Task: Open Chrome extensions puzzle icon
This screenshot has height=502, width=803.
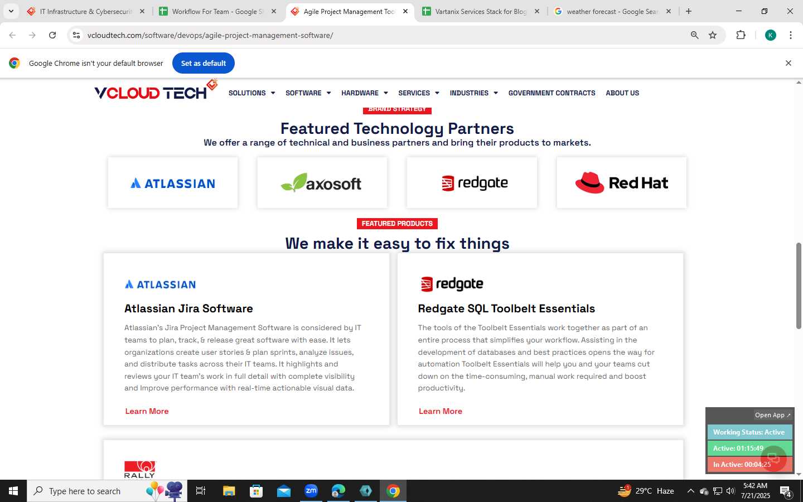Action: (x=741, y=35)
